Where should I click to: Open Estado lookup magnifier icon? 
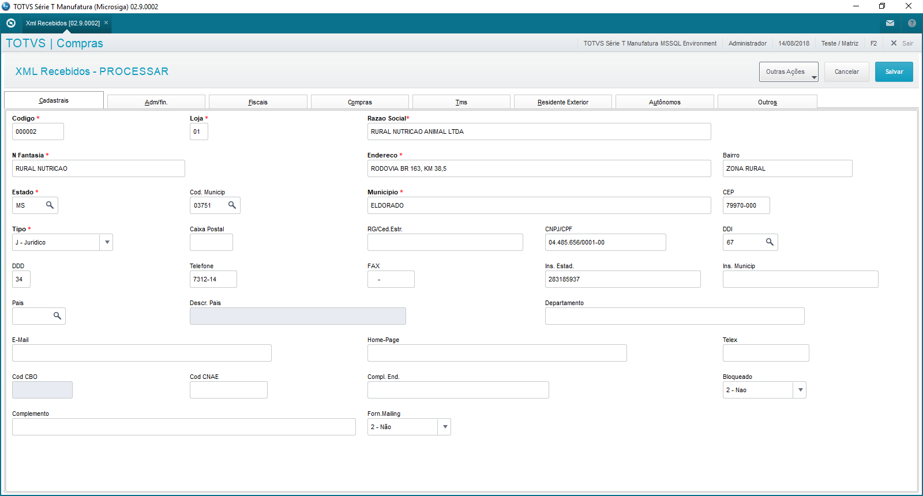[50, 205]
